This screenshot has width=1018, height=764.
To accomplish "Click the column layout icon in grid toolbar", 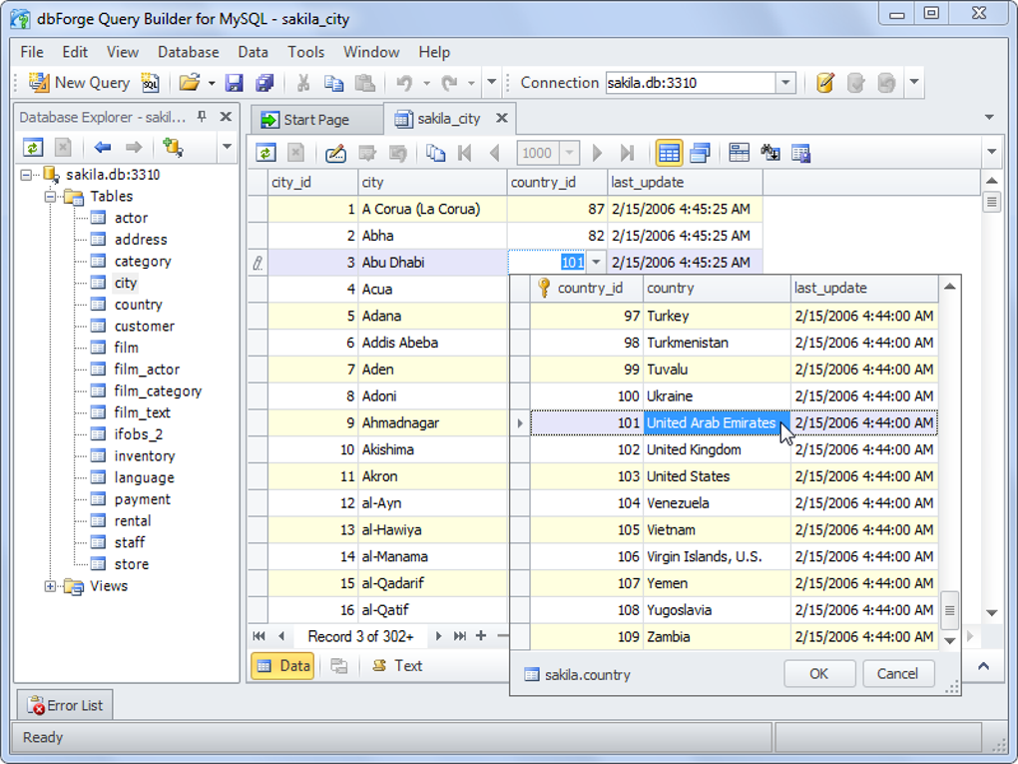I will click(x=739, y=153).
